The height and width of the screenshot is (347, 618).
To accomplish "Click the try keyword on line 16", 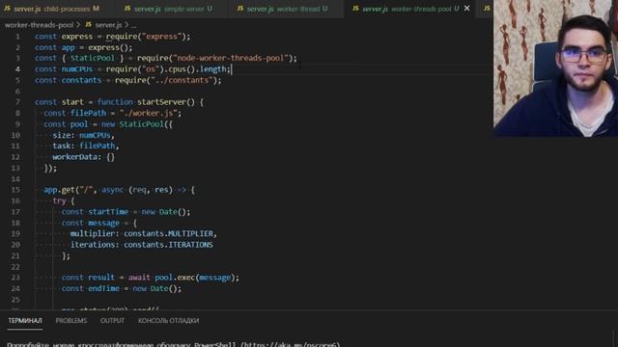I will tap(59, 201).
